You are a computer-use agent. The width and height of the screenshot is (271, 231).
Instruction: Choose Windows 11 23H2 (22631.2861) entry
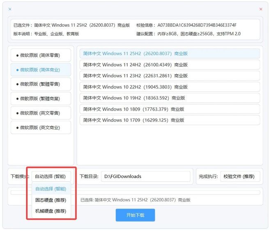click(170, 76)
